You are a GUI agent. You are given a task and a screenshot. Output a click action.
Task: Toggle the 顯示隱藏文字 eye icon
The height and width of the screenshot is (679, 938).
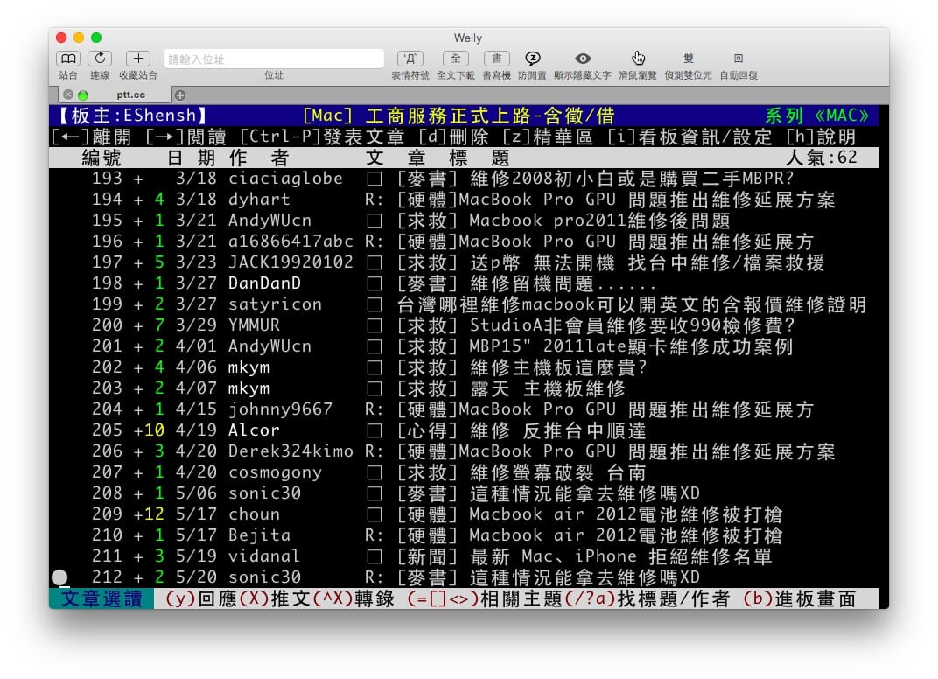tap(582, 59)
